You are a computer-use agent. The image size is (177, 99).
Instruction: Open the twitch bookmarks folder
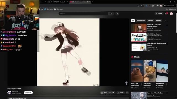click(60, 9)
